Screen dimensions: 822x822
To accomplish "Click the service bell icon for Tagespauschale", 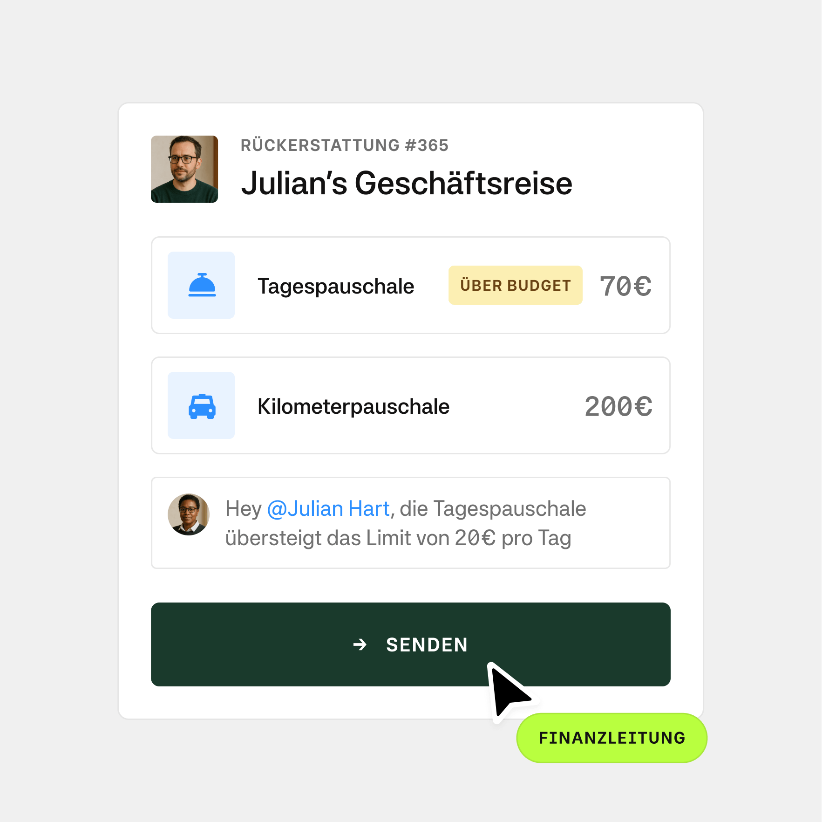I will (x=202, y=285).
